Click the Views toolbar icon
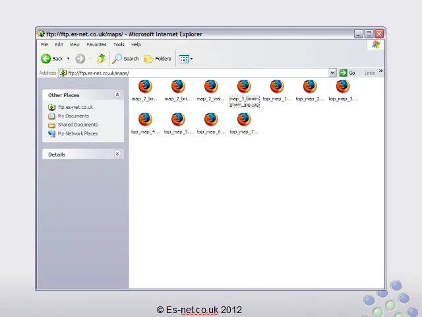 click(x=184, y=59)
